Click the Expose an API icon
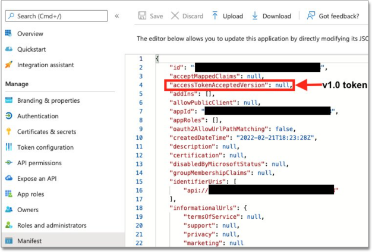 pyautogui.click(x=9, y=178)
